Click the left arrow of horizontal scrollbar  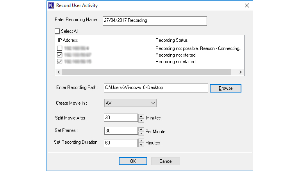[x=59, y=72]
